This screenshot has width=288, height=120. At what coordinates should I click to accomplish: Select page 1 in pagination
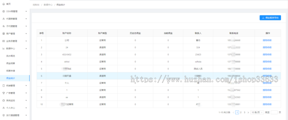click(237, 112)
